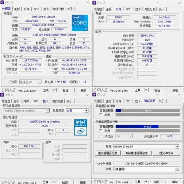Click the core speed value 1197.07 MHz
The image size is (184, 184).
click(30, 61)
